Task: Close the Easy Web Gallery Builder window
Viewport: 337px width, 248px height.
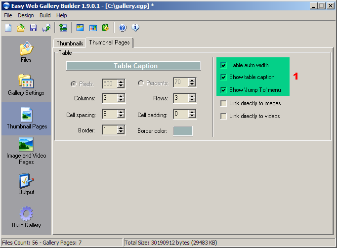Action: [x=331, y=6]
